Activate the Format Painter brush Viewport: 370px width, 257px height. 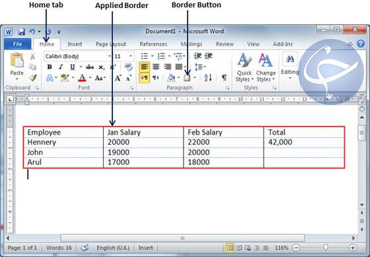tap(32, 78)
